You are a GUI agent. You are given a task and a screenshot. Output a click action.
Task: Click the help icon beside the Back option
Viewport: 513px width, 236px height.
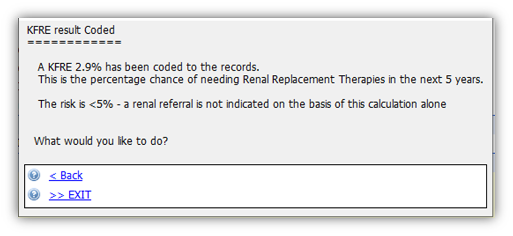coord(34,175)
